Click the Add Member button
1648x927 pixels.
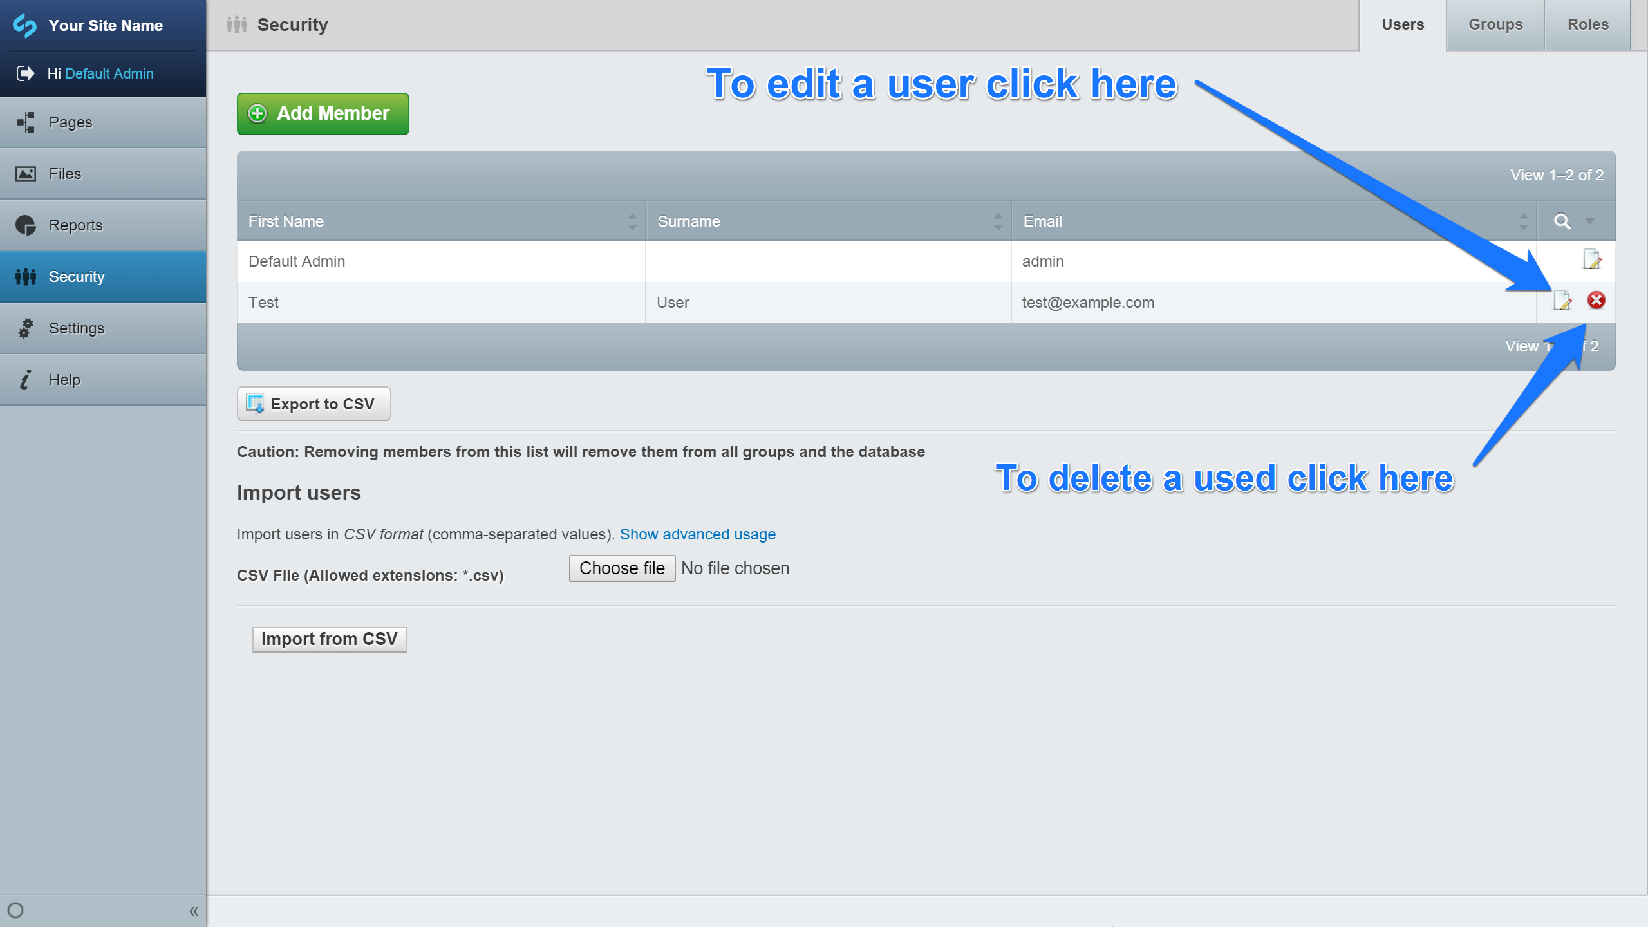(323, 113)
